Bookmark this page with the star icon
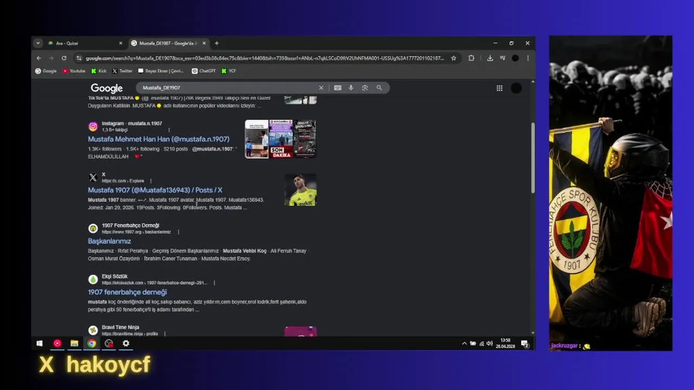This screenshot has height=390, width=694. 454,58
